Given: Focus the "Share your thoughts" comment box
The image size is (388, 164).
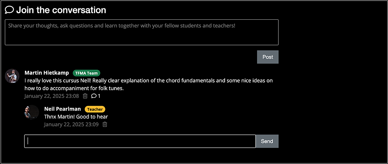Looking at the screenshot, I should [x=142, y=32].
